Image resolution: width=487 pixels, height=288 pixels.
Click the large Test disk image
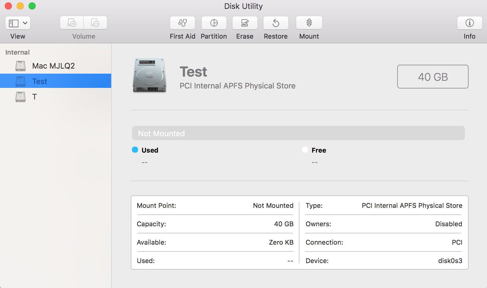(x=149, y=75)
